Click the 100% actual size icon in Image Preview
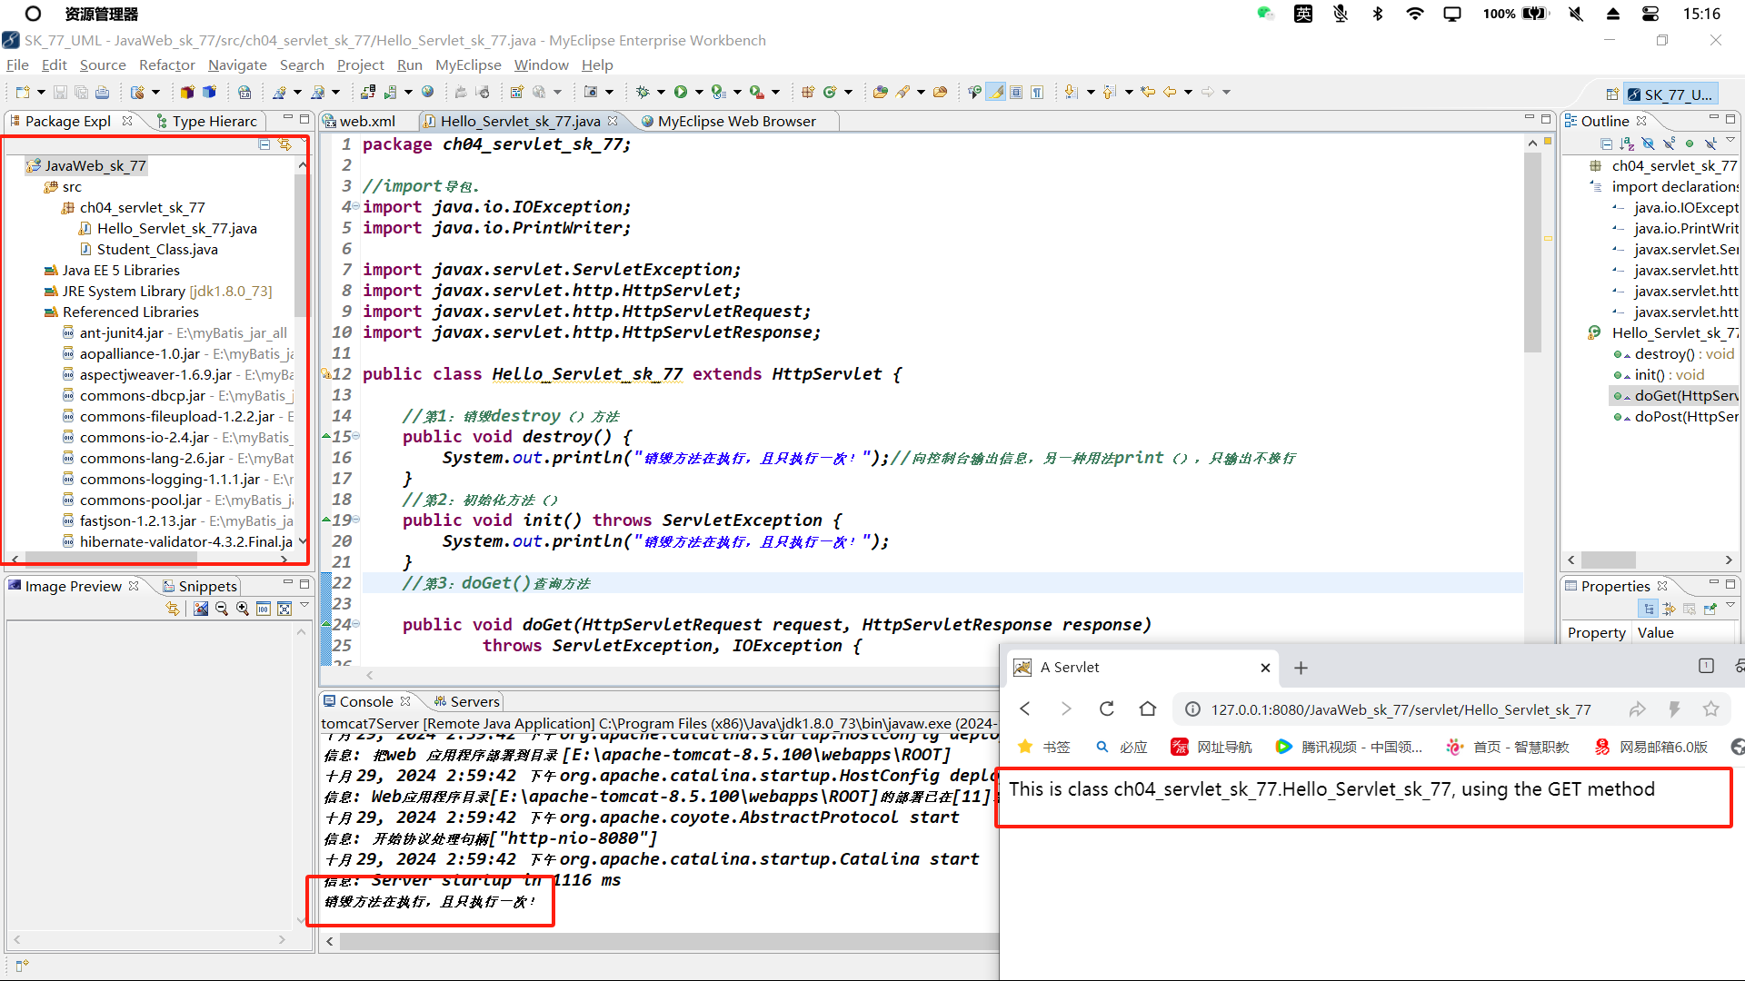 pos(264,609)
